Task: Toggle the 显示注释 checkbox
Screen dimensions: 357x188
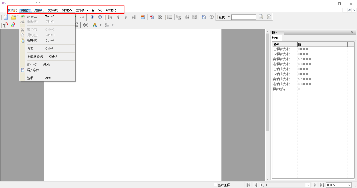Action: tap(216, 185)
